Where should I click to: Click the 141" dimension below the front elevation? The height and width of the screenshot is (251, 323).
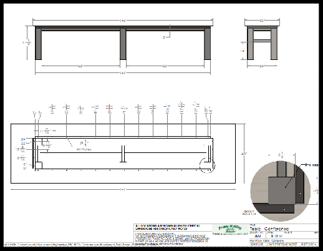coord(123,73)
